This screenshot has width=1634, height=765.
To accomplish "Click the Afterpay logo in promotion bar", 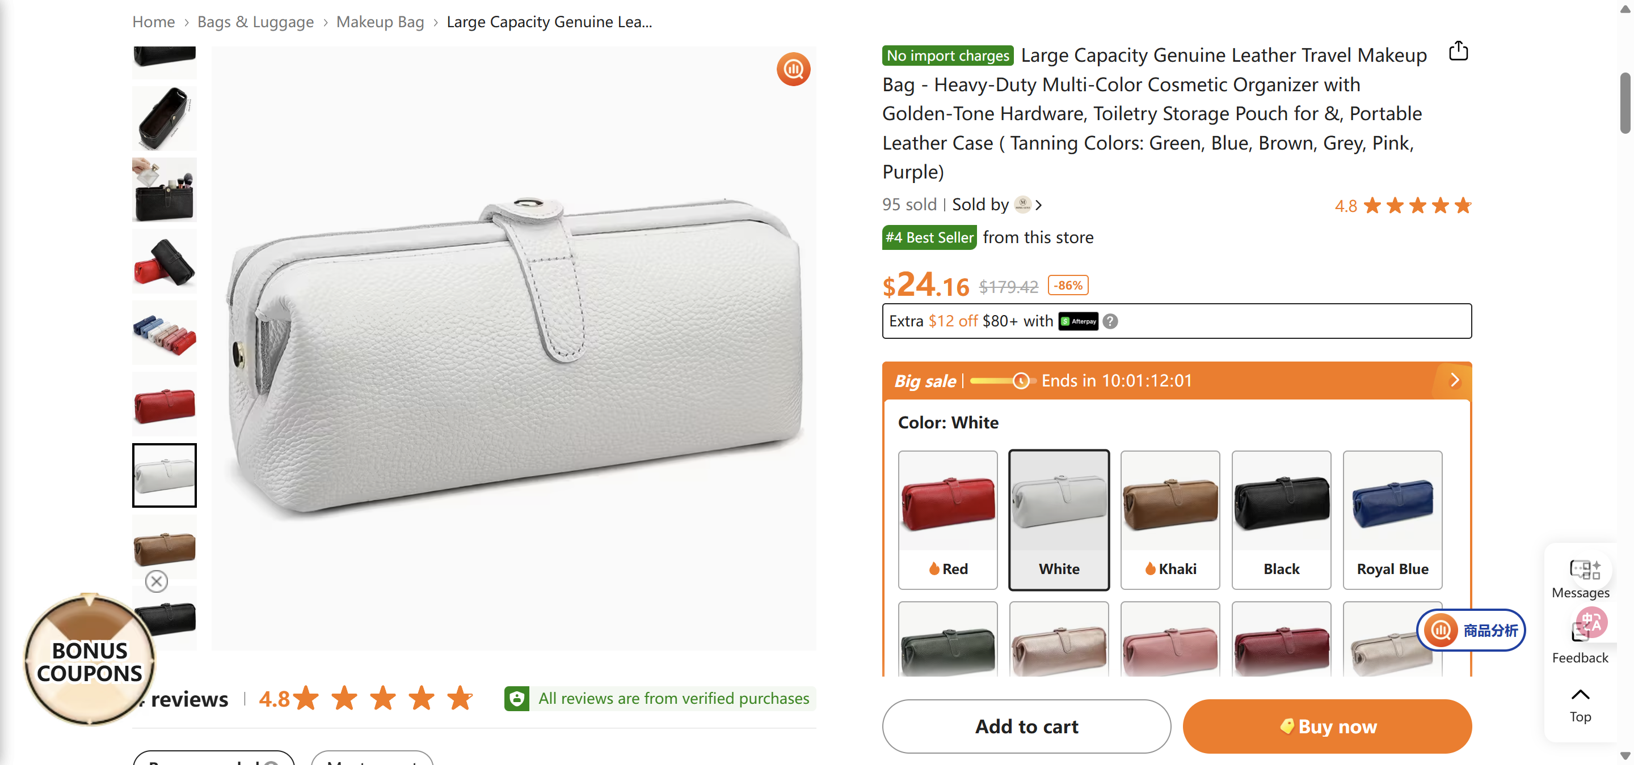I will (x=1079, y=321).
